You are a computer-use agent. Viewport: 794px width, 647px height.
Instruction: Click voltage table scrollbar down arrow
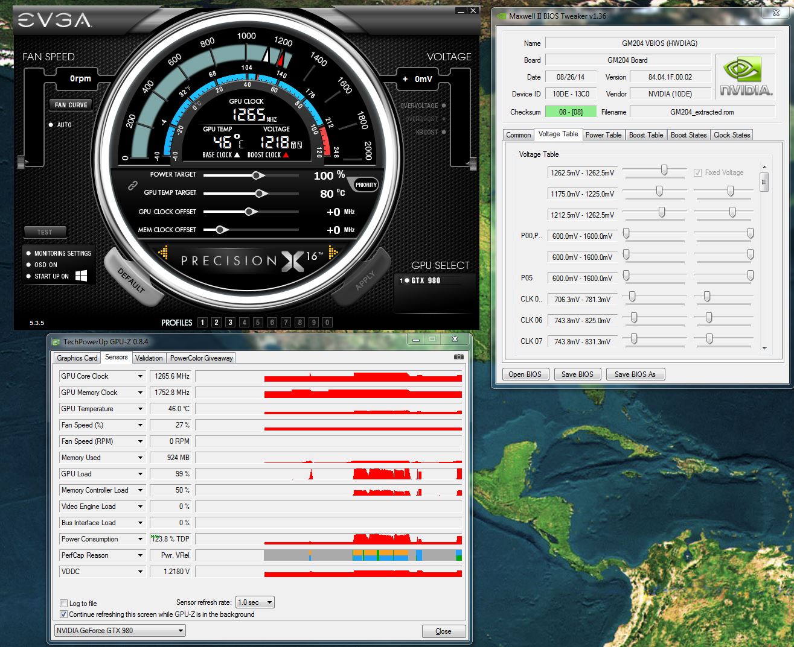click(x=764, y=348)
